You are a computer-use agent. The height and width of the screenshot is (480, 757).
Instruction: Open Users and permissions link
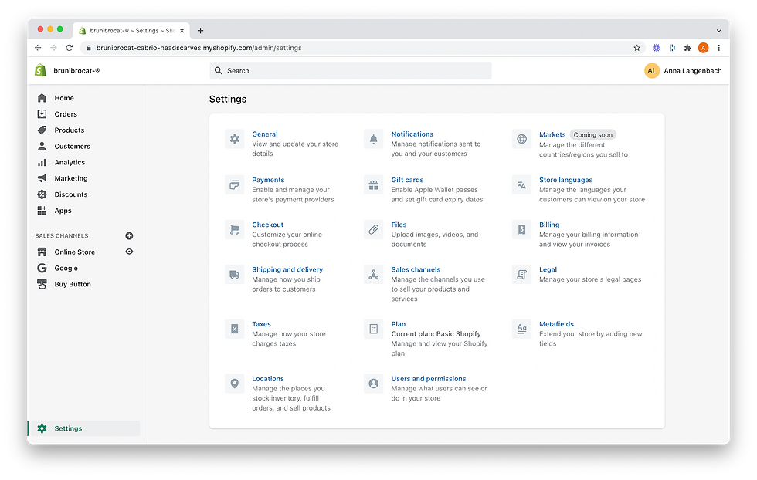click(428, 379)
